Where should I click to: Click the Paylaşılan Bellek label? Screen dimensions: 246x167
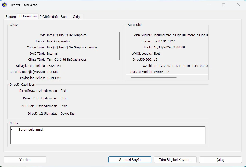pyautogui.click(x=33, y=78)
